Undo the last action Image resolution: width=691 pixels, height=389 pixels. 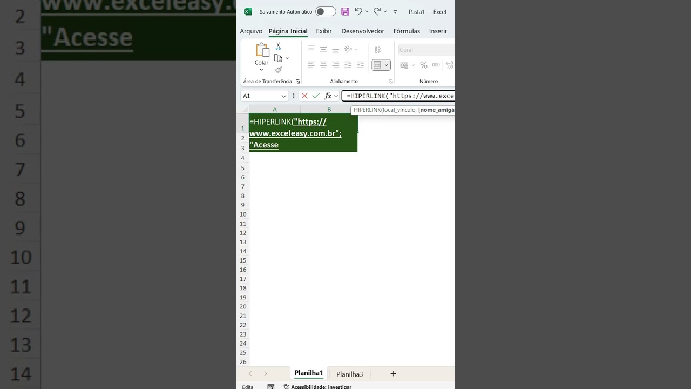click(x=358, y=11)
